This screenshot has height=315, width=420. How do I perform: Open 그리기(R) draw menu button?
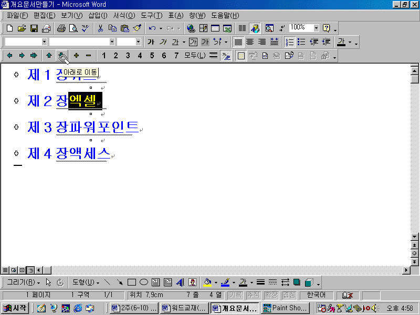click(x=23, y=282)
